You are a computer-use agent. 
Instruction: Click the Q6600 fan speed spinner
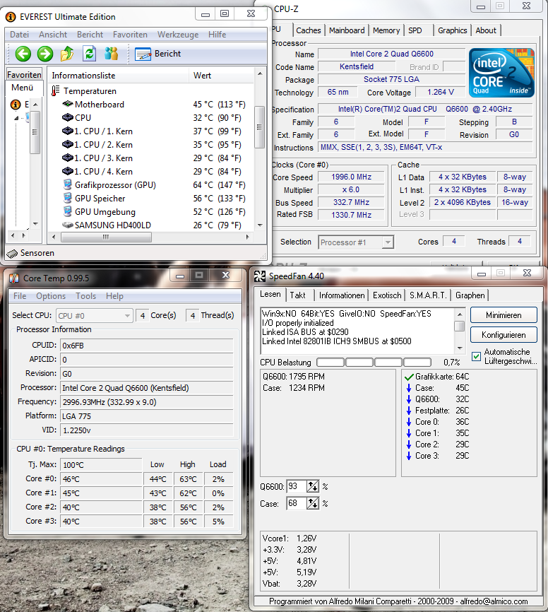click(x=312, y=486)
